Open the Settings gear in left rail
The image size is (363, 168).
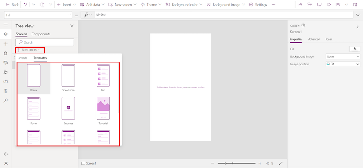6,154
